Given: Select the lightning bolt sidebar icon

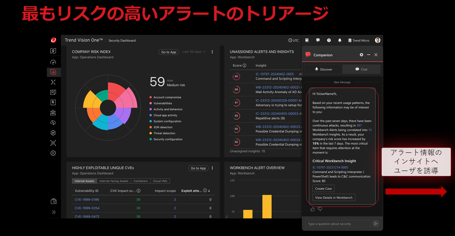Looking at the screenshot, I should click(x=53, y=103).
